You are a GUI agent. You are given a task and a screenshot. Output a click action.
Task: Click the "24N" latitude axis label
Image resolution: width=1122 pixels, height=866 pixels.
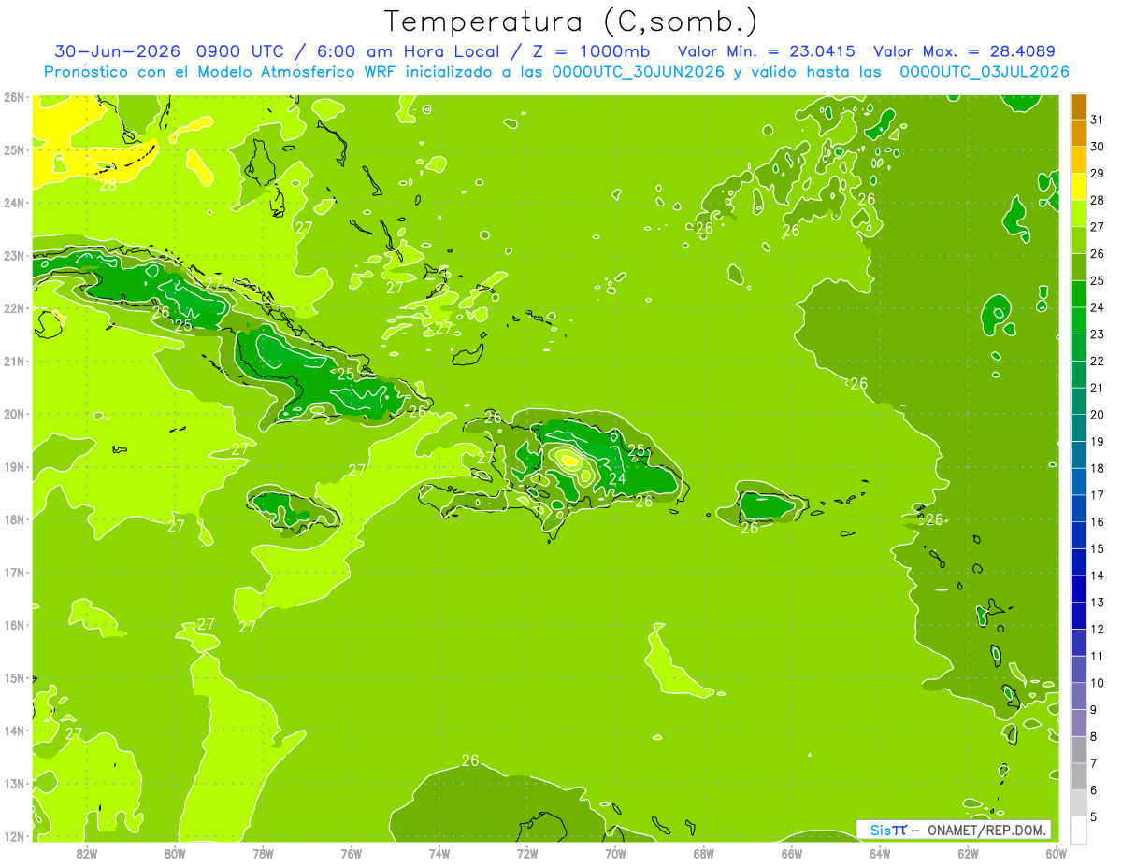[x=14, y=202]
